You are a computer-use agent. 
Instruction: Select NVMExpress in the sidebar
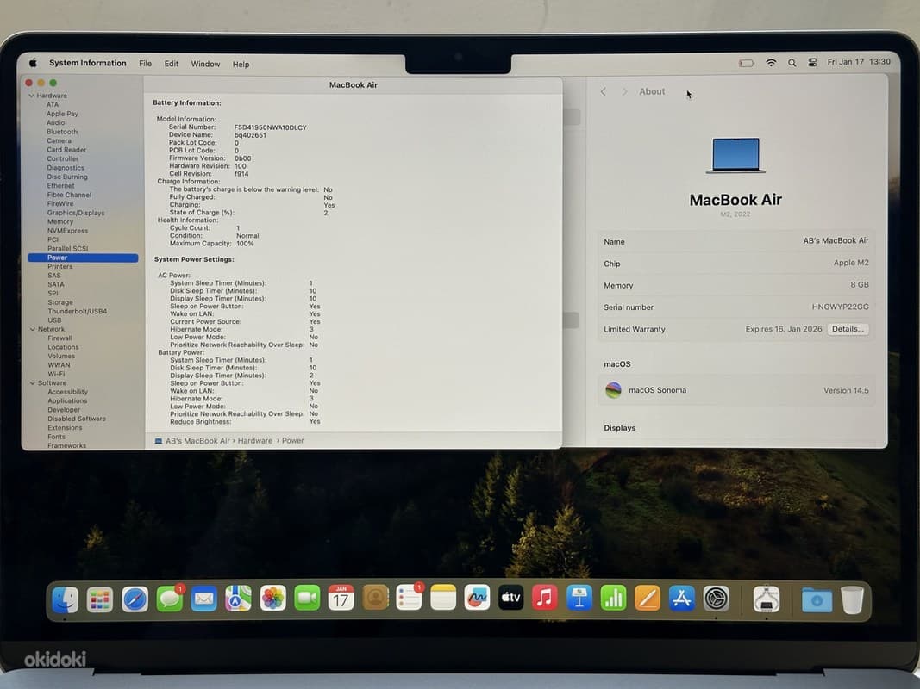click(x=67, y=231)
